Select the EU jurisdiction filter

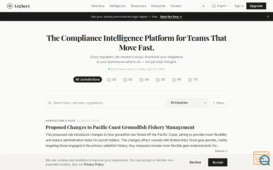click(x=128, y=80)
